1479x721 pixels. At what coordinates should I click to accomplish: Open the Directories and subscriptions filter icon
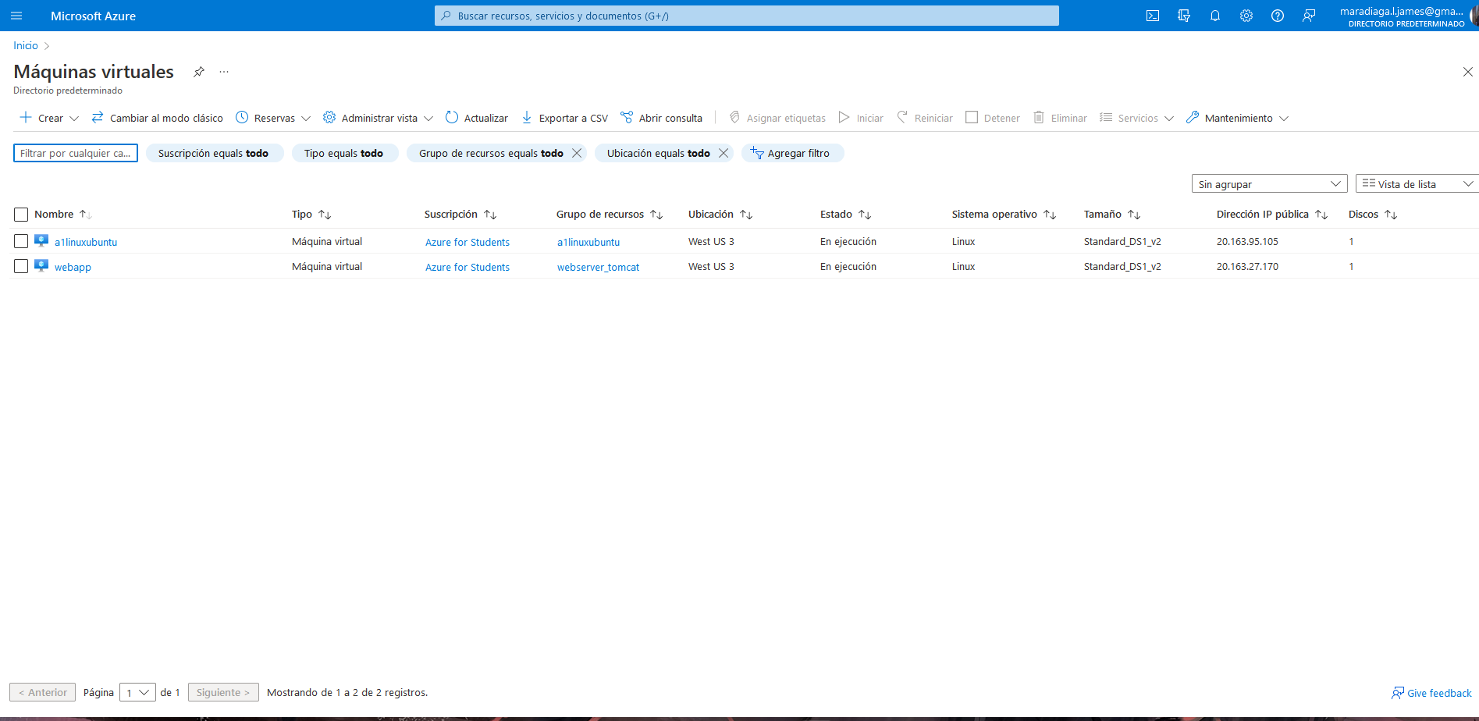click(1184, 16)
